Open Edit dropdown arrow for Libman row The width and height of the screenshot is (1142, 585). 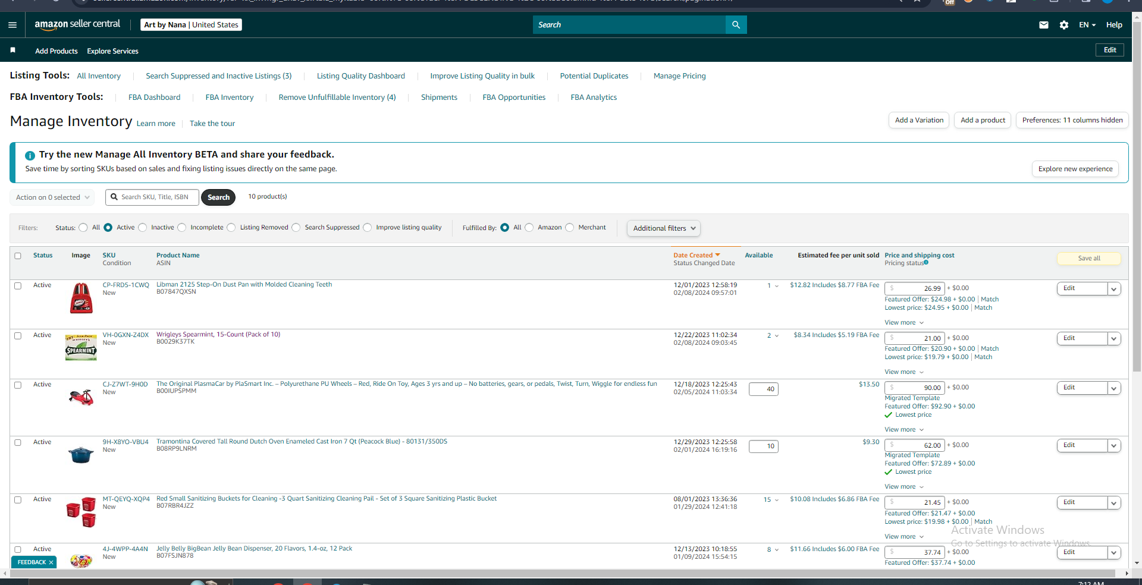[1114, 289]
